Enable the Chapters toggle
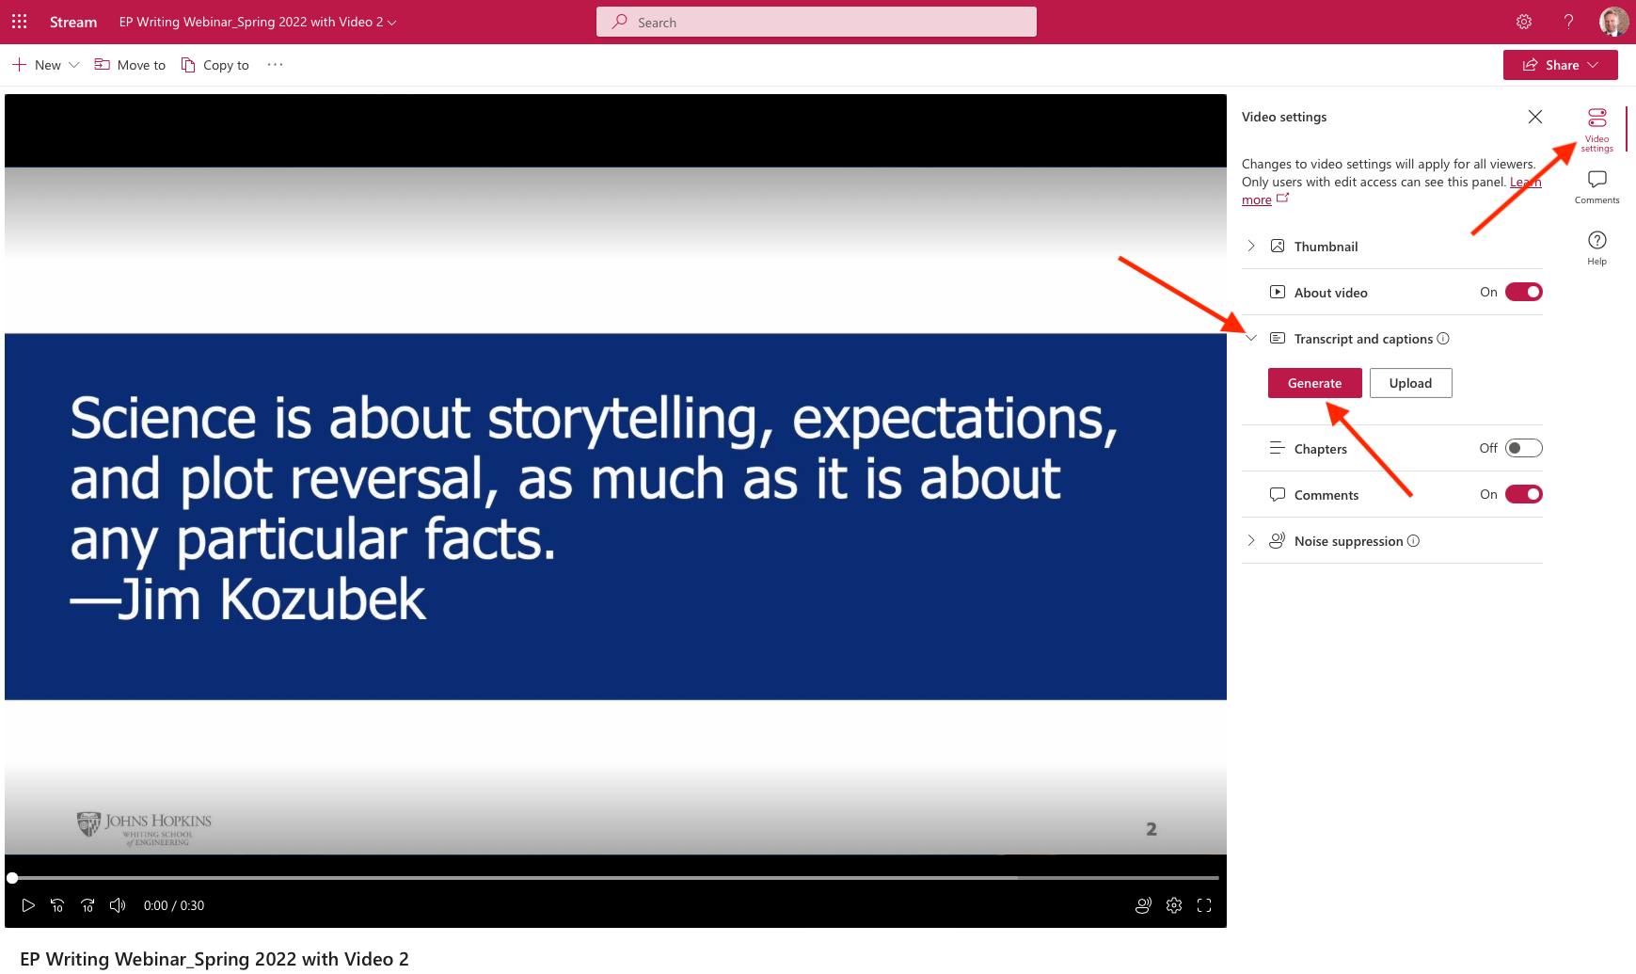Screen dimensions: 1636x974 point(1523,448)
